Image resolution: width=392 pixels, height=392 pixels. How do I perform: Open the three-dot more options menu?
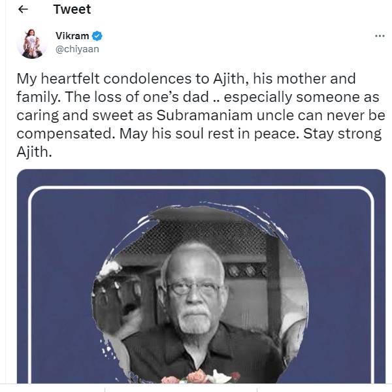(x=380, y=36)
